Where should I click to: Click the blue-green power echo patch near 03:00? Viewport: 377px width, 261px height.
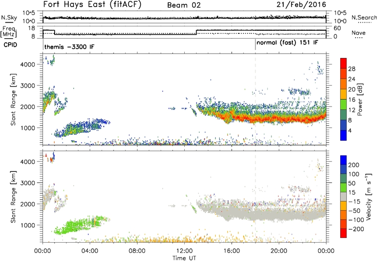coord(79,128)
